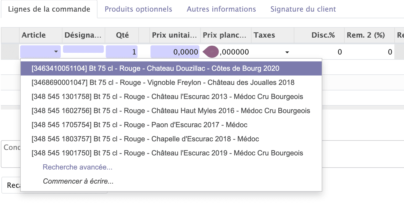Return to the Lignes de la commande tab
Image resolution: width=404 pixels, height=224 pixels.
pos(49,9)
